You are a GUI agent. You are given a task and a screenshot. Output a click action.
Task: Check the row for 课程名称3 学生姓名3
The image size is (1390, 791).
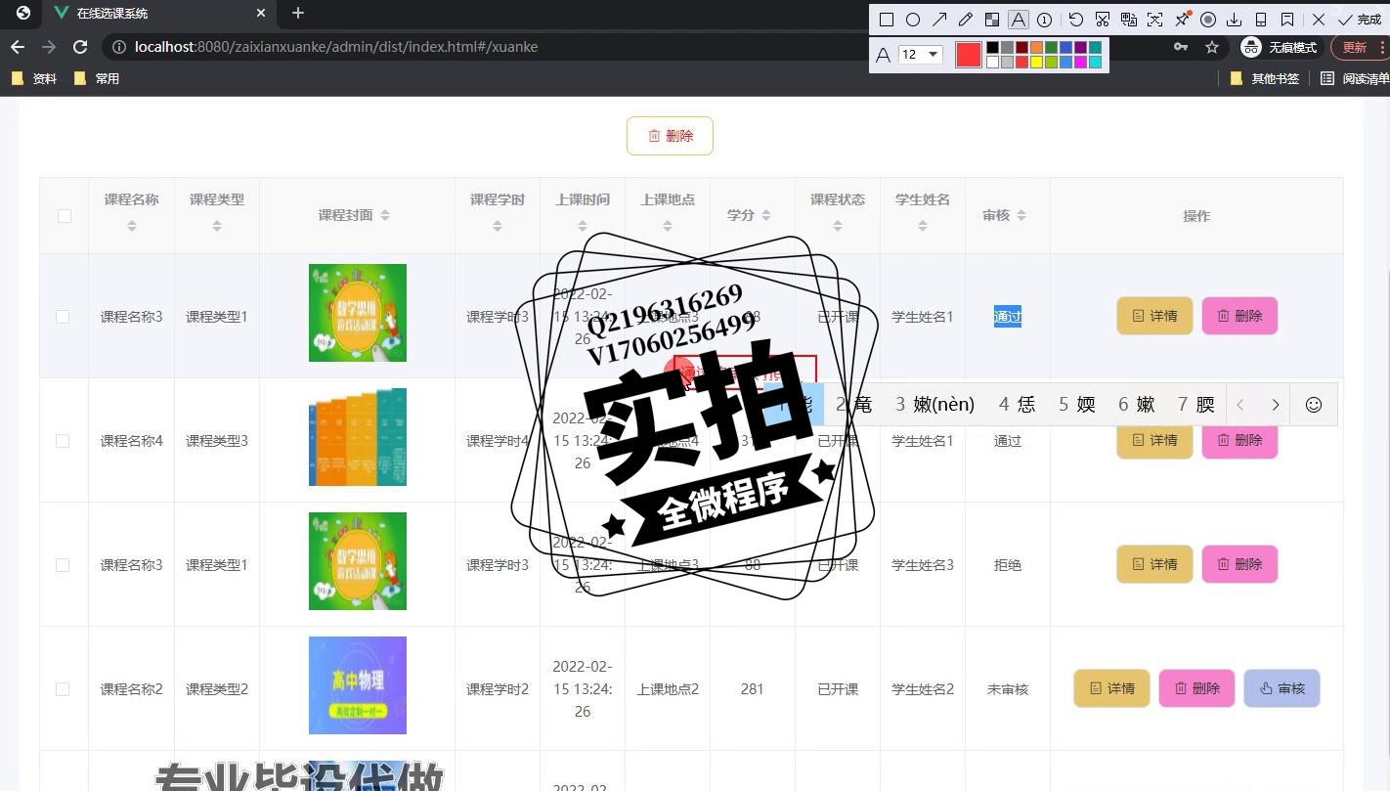coord(63,565)
